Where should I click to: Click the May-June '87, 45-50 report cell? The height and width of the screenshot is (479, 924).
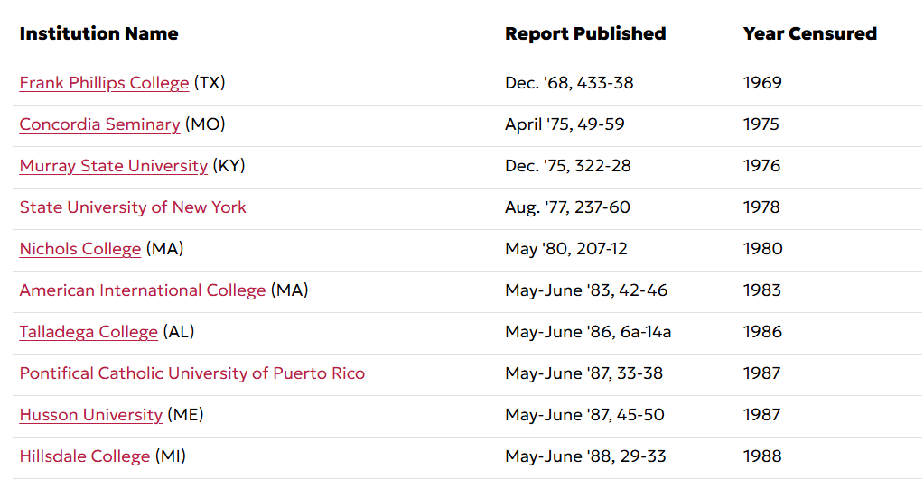click(x=584, y=415)
